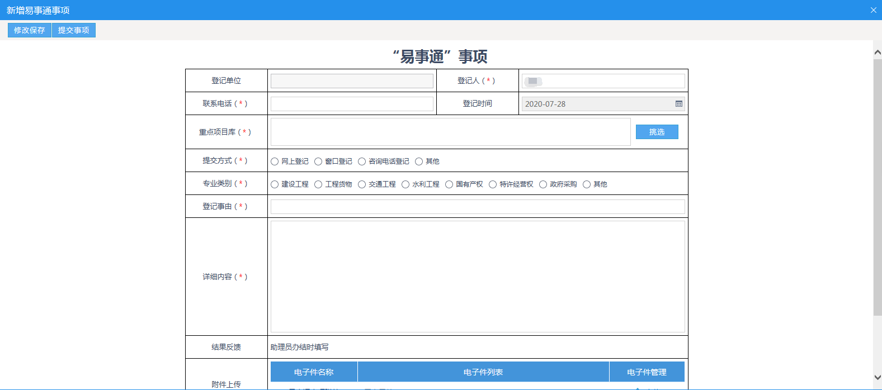Select the 窗口登记 radio option
The image size is (882, 390).
(318, 161)
